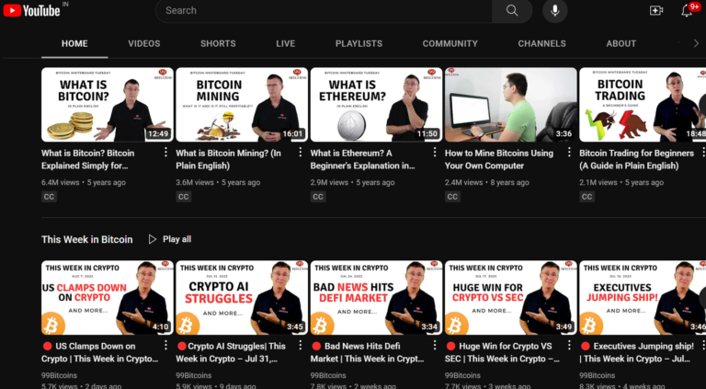Click CC badge under What is Bitcoin Mining

(x=183, y=197)
